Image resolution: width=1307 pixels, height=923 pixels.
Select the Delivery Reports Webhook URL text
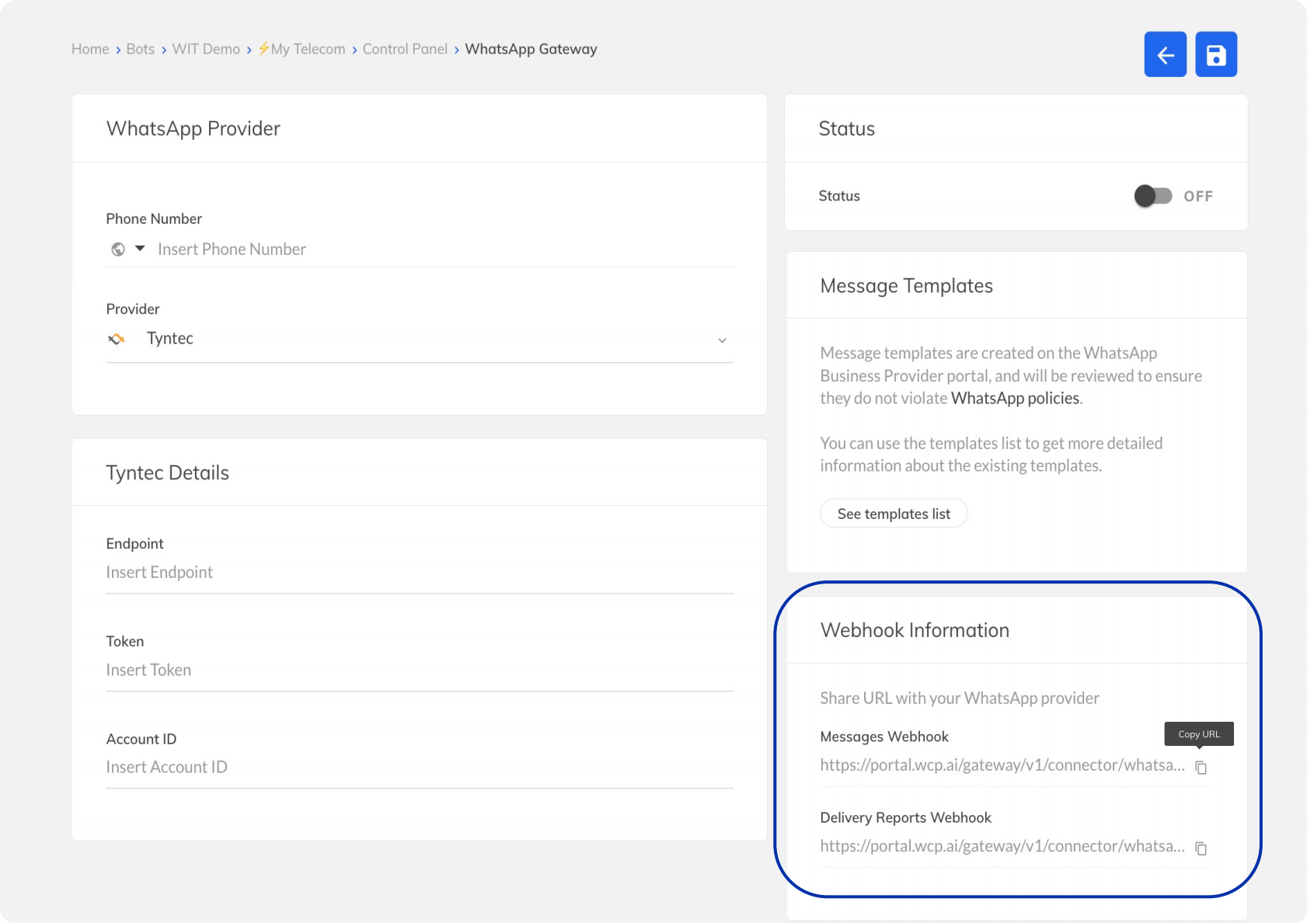pos(1002,846)
